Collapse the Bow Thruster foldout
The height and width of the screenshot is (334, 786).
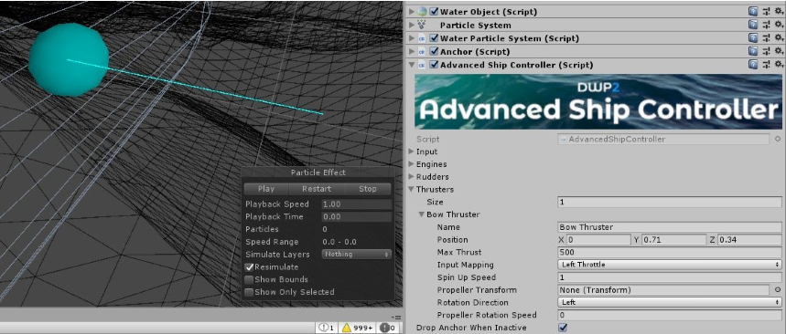pyautogui.click(x=422, y=214)
